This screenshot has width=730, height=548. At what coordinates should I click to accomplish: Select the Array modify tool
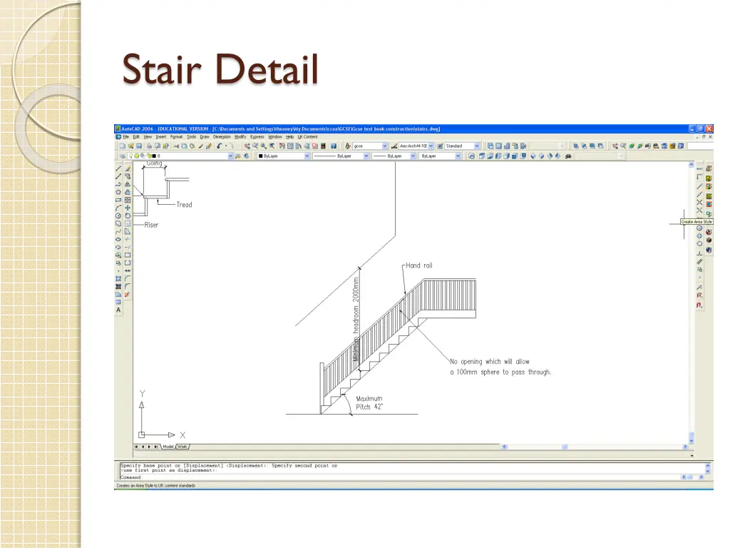[x=128, y=200]
